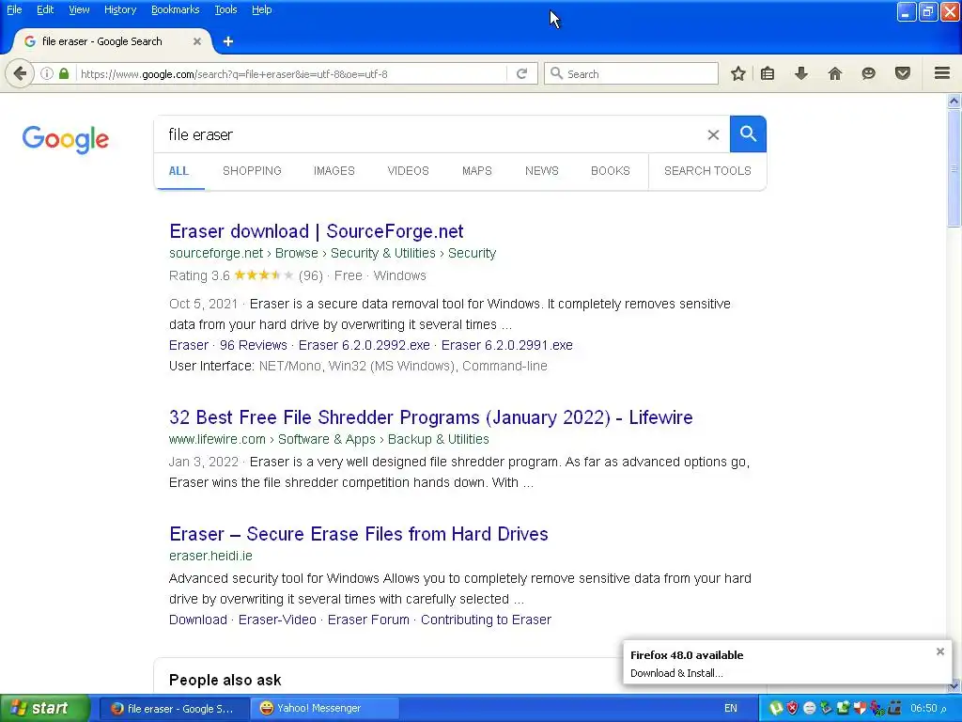Viewport: 962px width, 722px height.
Task: Click Safely Remove Hardware tray icon
Action: [x=826, y=709]
